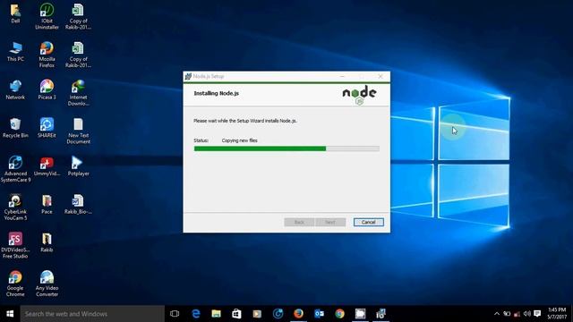Select the Network desktop icon
This screenshot has height=322, width=573.
[15, 89]
